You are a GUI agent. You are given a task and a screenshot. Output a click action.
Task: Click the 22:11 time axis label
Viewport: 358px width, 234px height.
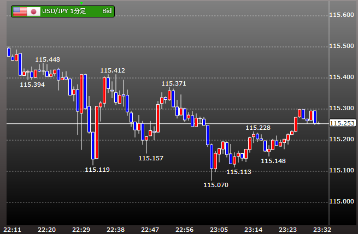coord(13,229)
